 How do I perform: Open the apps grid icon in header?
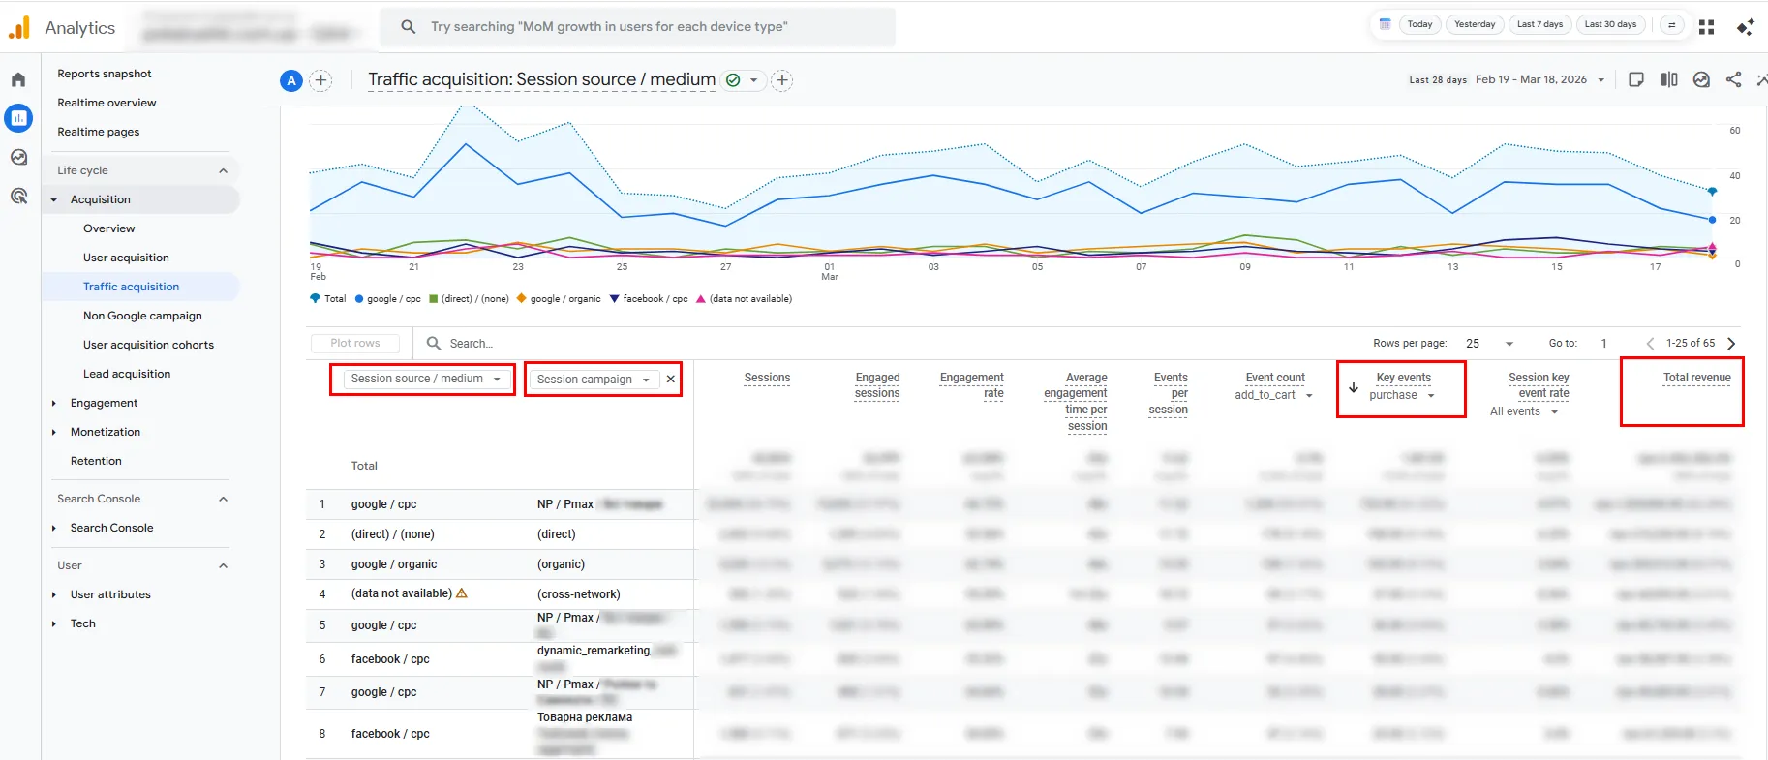pos(1706,27)
